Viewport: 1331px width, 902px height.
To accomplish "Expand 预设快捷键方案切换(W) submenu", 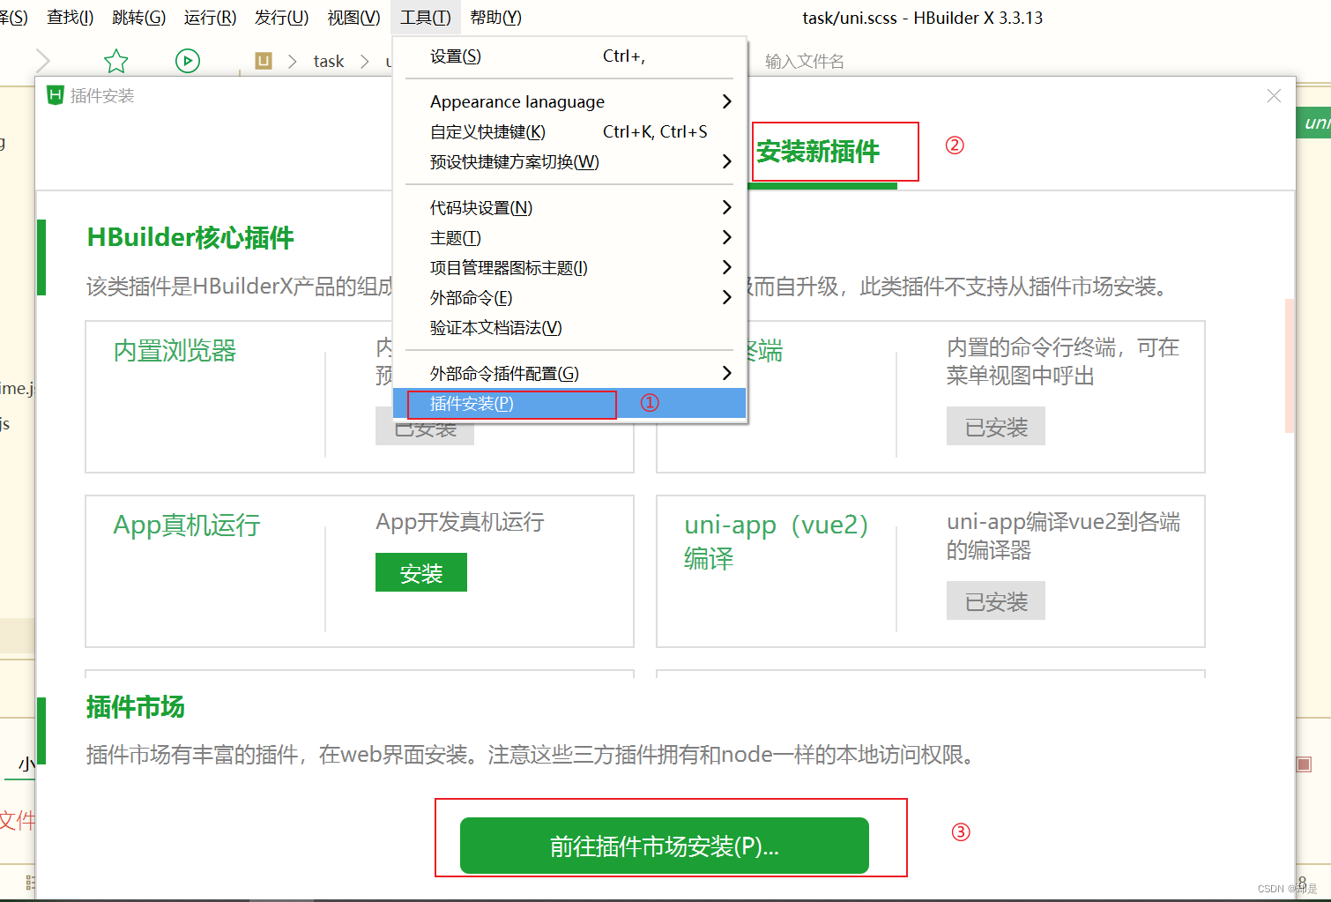I will [569, 161].
